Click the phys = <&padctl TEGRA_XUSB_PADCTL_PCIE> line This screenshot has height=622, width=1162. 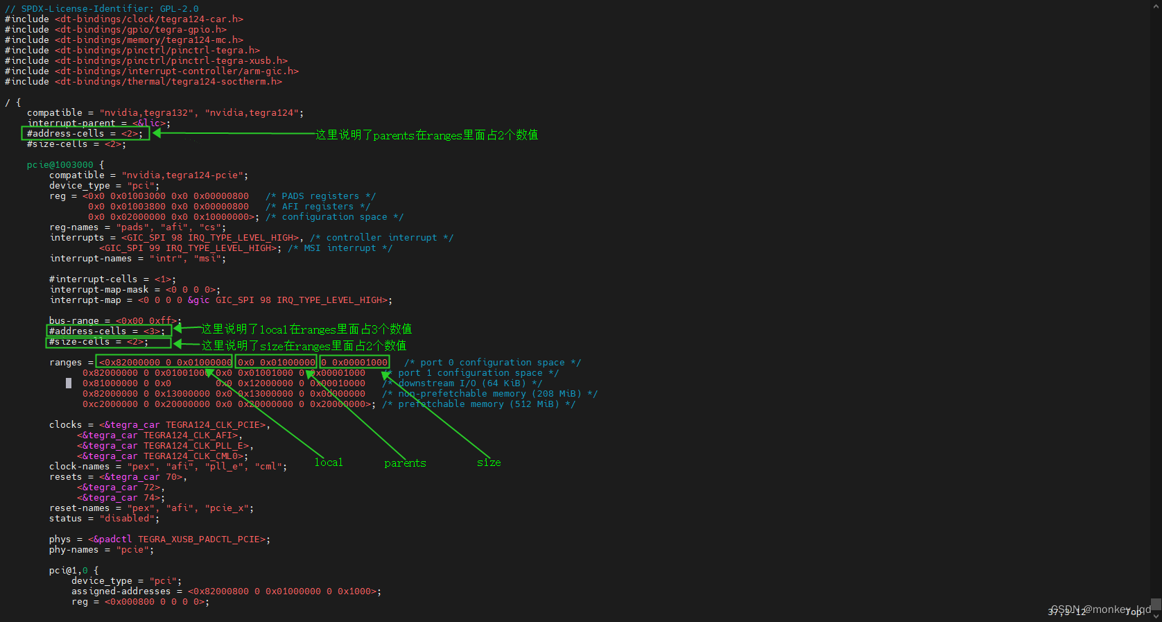pyautogui.click(x=159, y=539)
